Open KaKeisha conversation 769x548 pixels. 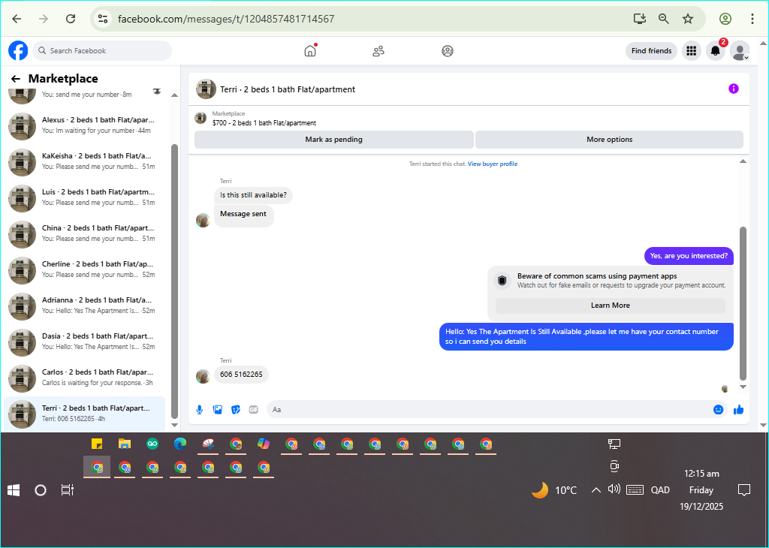86,161
